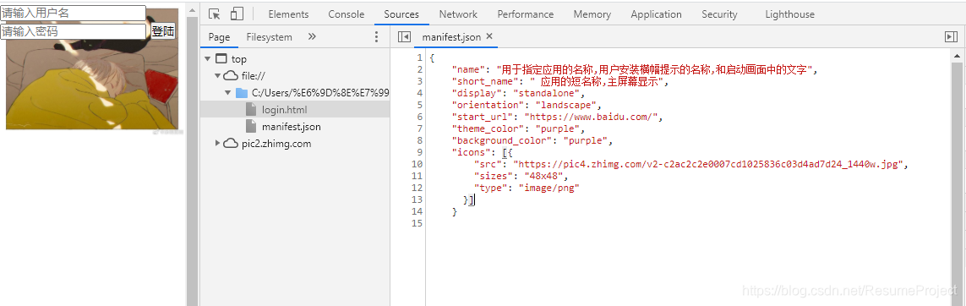
Task: Click the login.html file icon
Action: click(x=251, y=110)
